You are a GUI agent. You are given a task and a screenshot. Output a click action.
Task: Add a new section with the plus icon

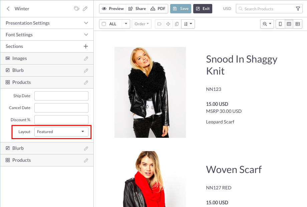86,46
